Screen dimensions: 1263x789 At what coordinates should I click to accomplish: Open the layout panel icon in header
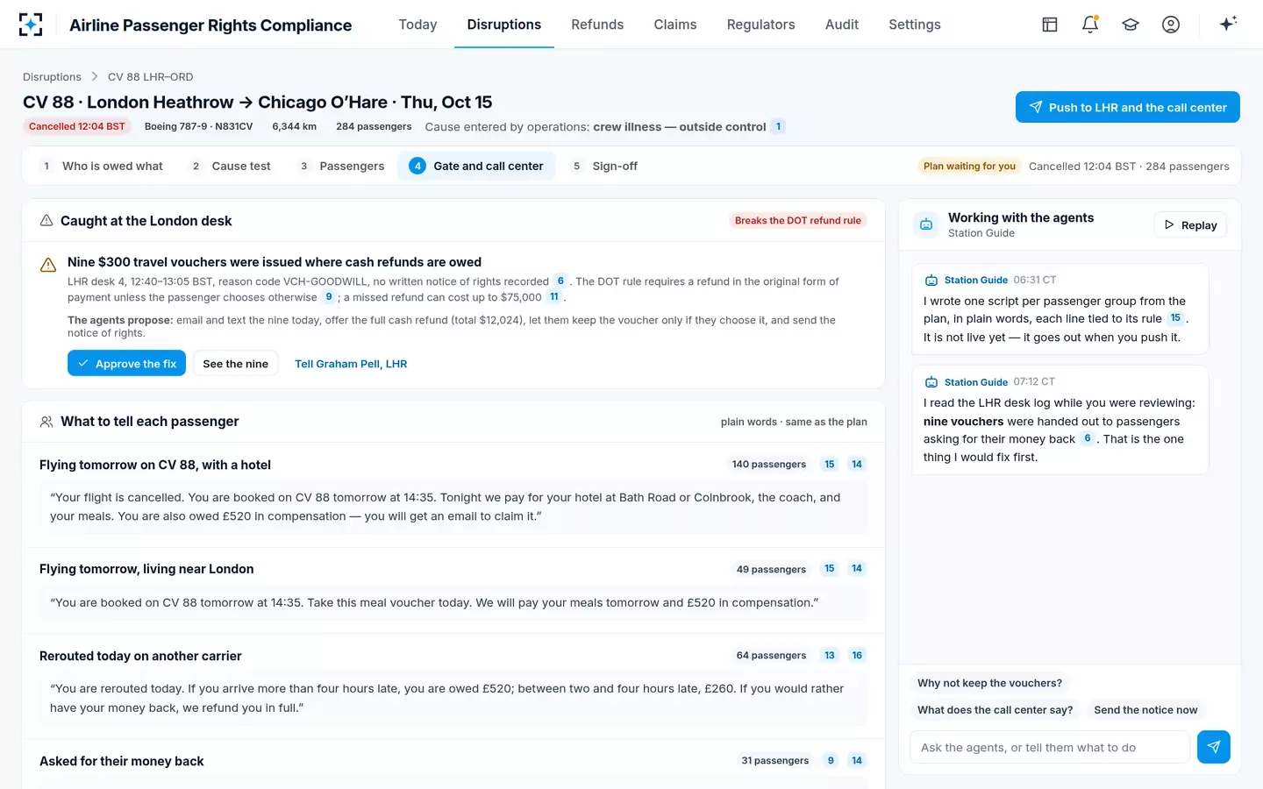(1050, 25)
